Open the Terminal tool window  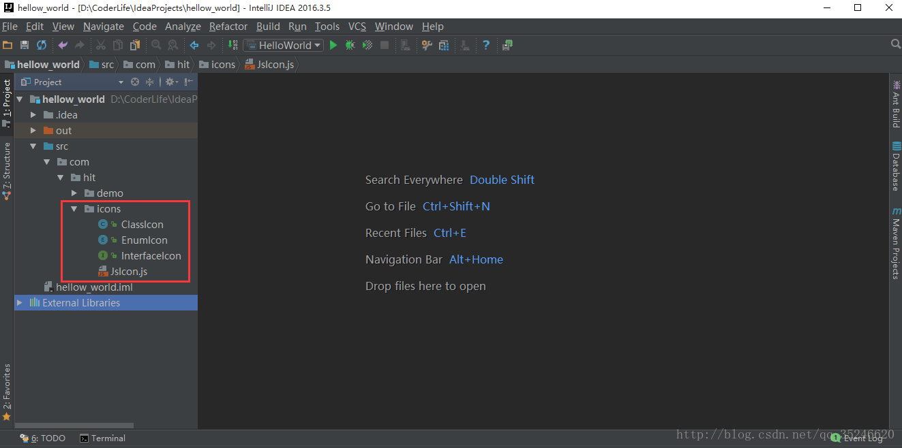pos(102,438)
